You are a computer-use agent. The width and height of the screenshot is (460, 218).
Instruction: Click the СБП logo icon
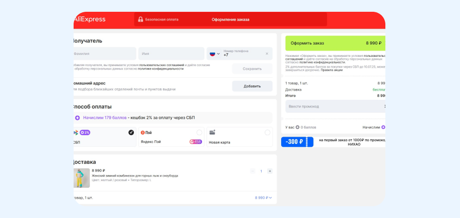coord(76,133)
